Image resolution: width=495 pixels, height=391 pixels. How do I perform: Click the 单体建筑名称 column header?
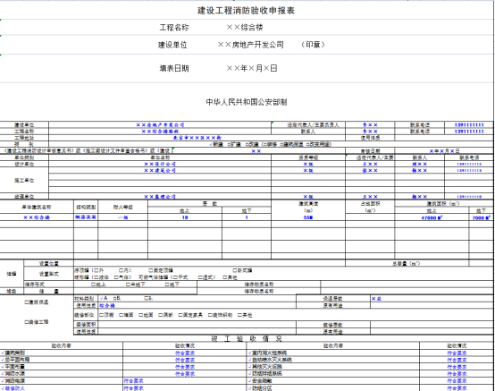click(x=37, y=207)
